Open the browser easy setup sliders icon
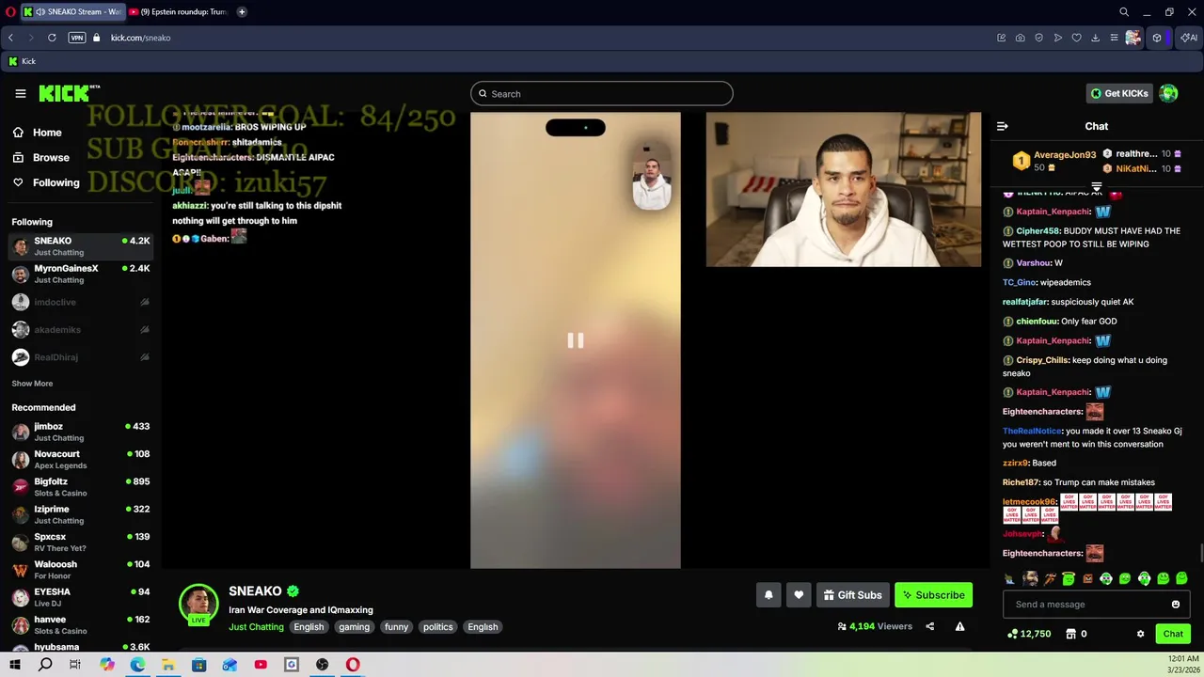Image resolution: width=1204 pixels, height=677 pixels. [1114, 38]
